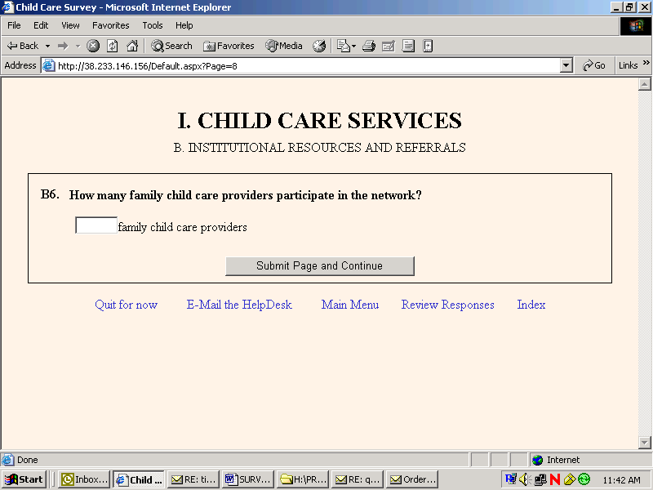Screen dimensions: 653x490
Task: Open the Help menu
Action: tap(184, 25)
